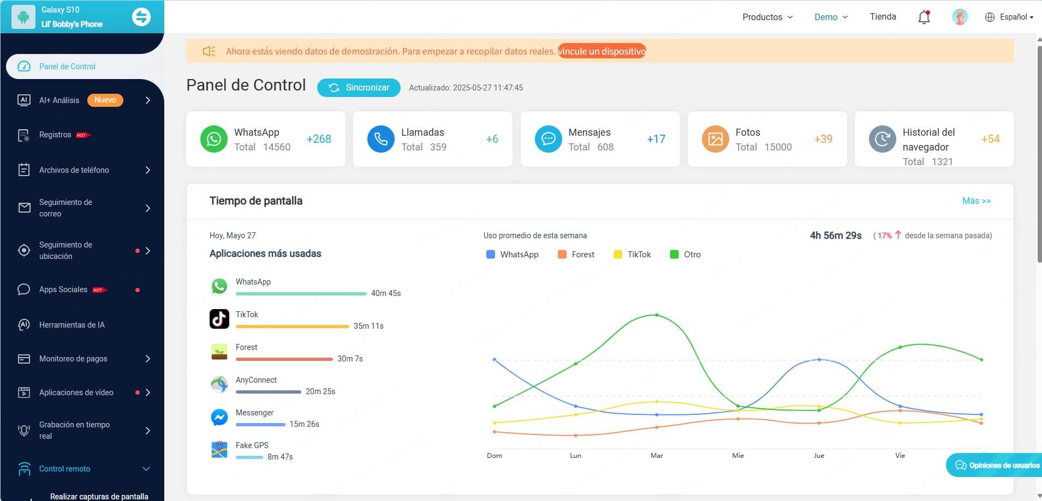Screen dimensions: 1042x501
Task: Click the AI+ Análisis sidebar icon
Action: [x=24, y=100]
